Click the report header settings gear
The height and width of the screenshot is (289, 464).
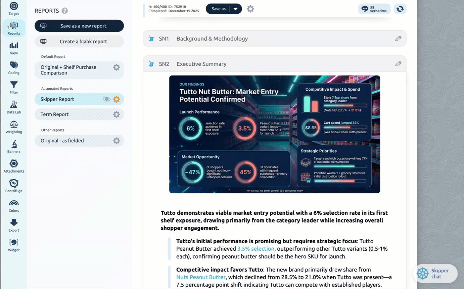(250, 9)
